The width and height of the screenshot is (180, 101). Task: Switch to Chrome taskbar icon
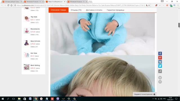(x=36, y=99)
